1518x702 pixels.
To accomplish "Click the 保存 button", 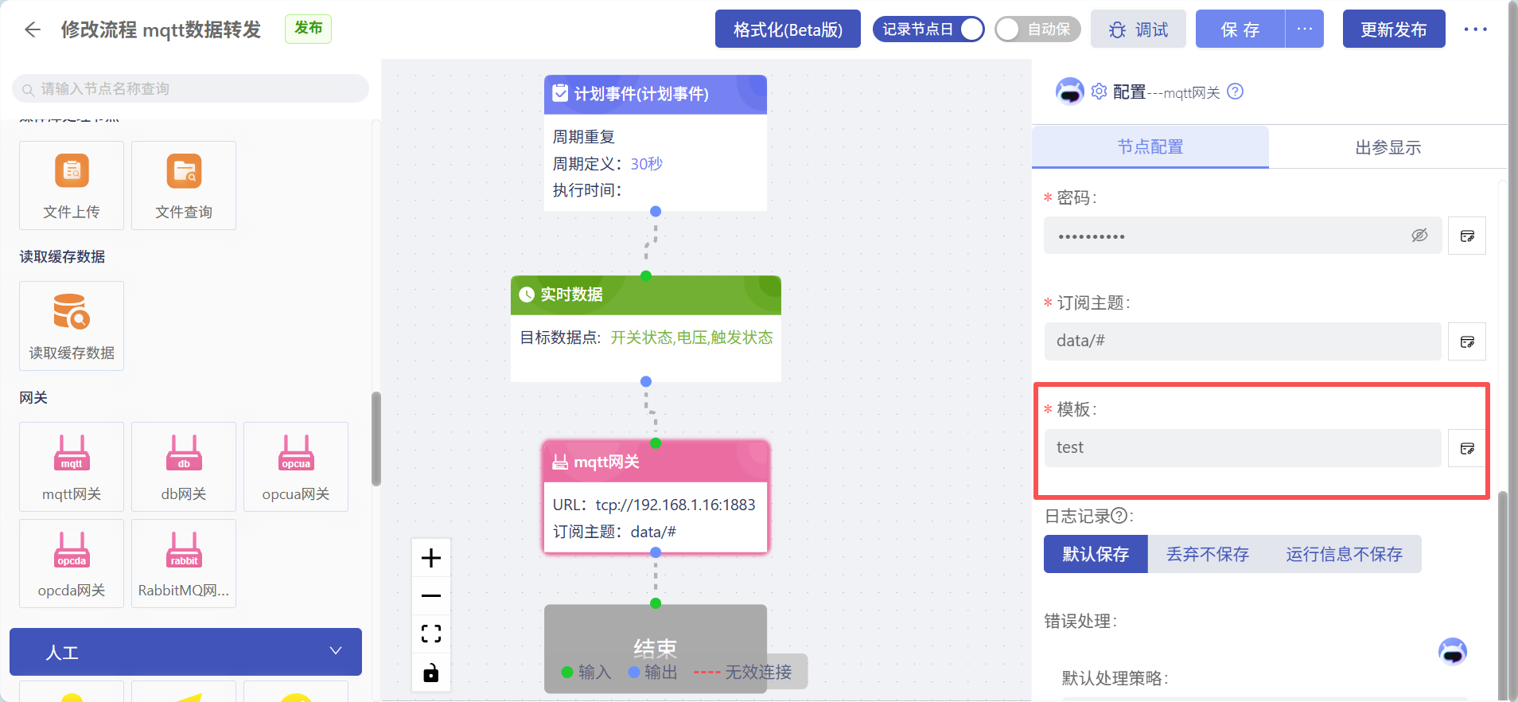I will (x=1240, y=29).
